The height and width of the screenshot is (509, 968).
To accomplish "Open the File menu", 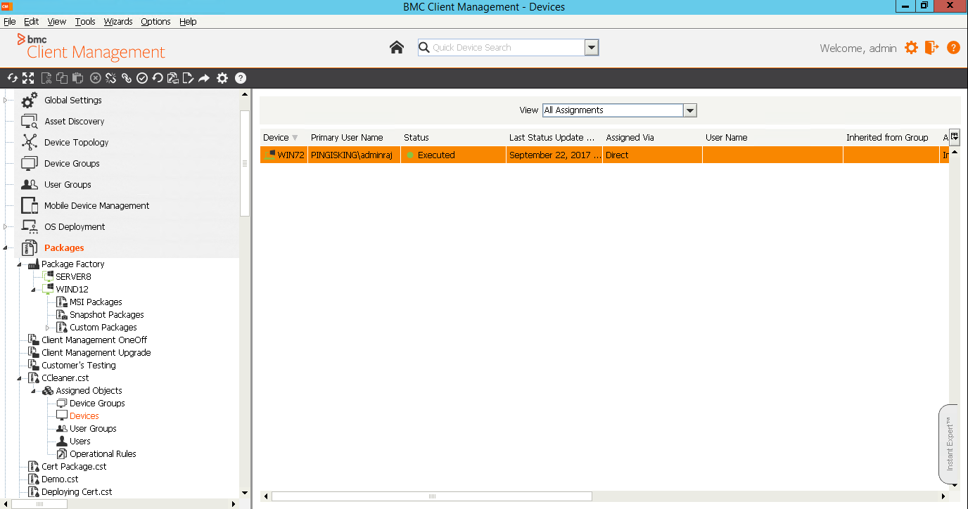I will [x=10, y=22].
